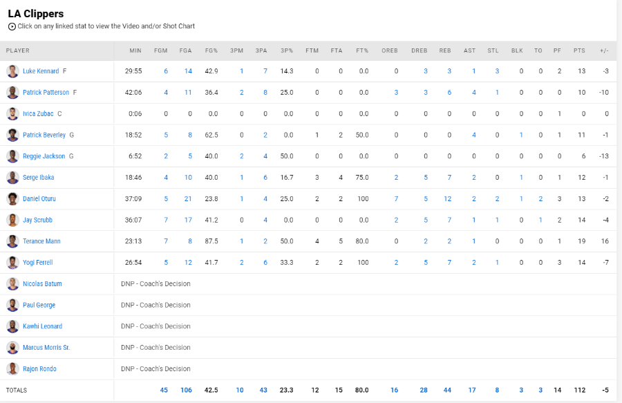
Task: Open Kawhi Leonard's player link
Action: point(42,326)
